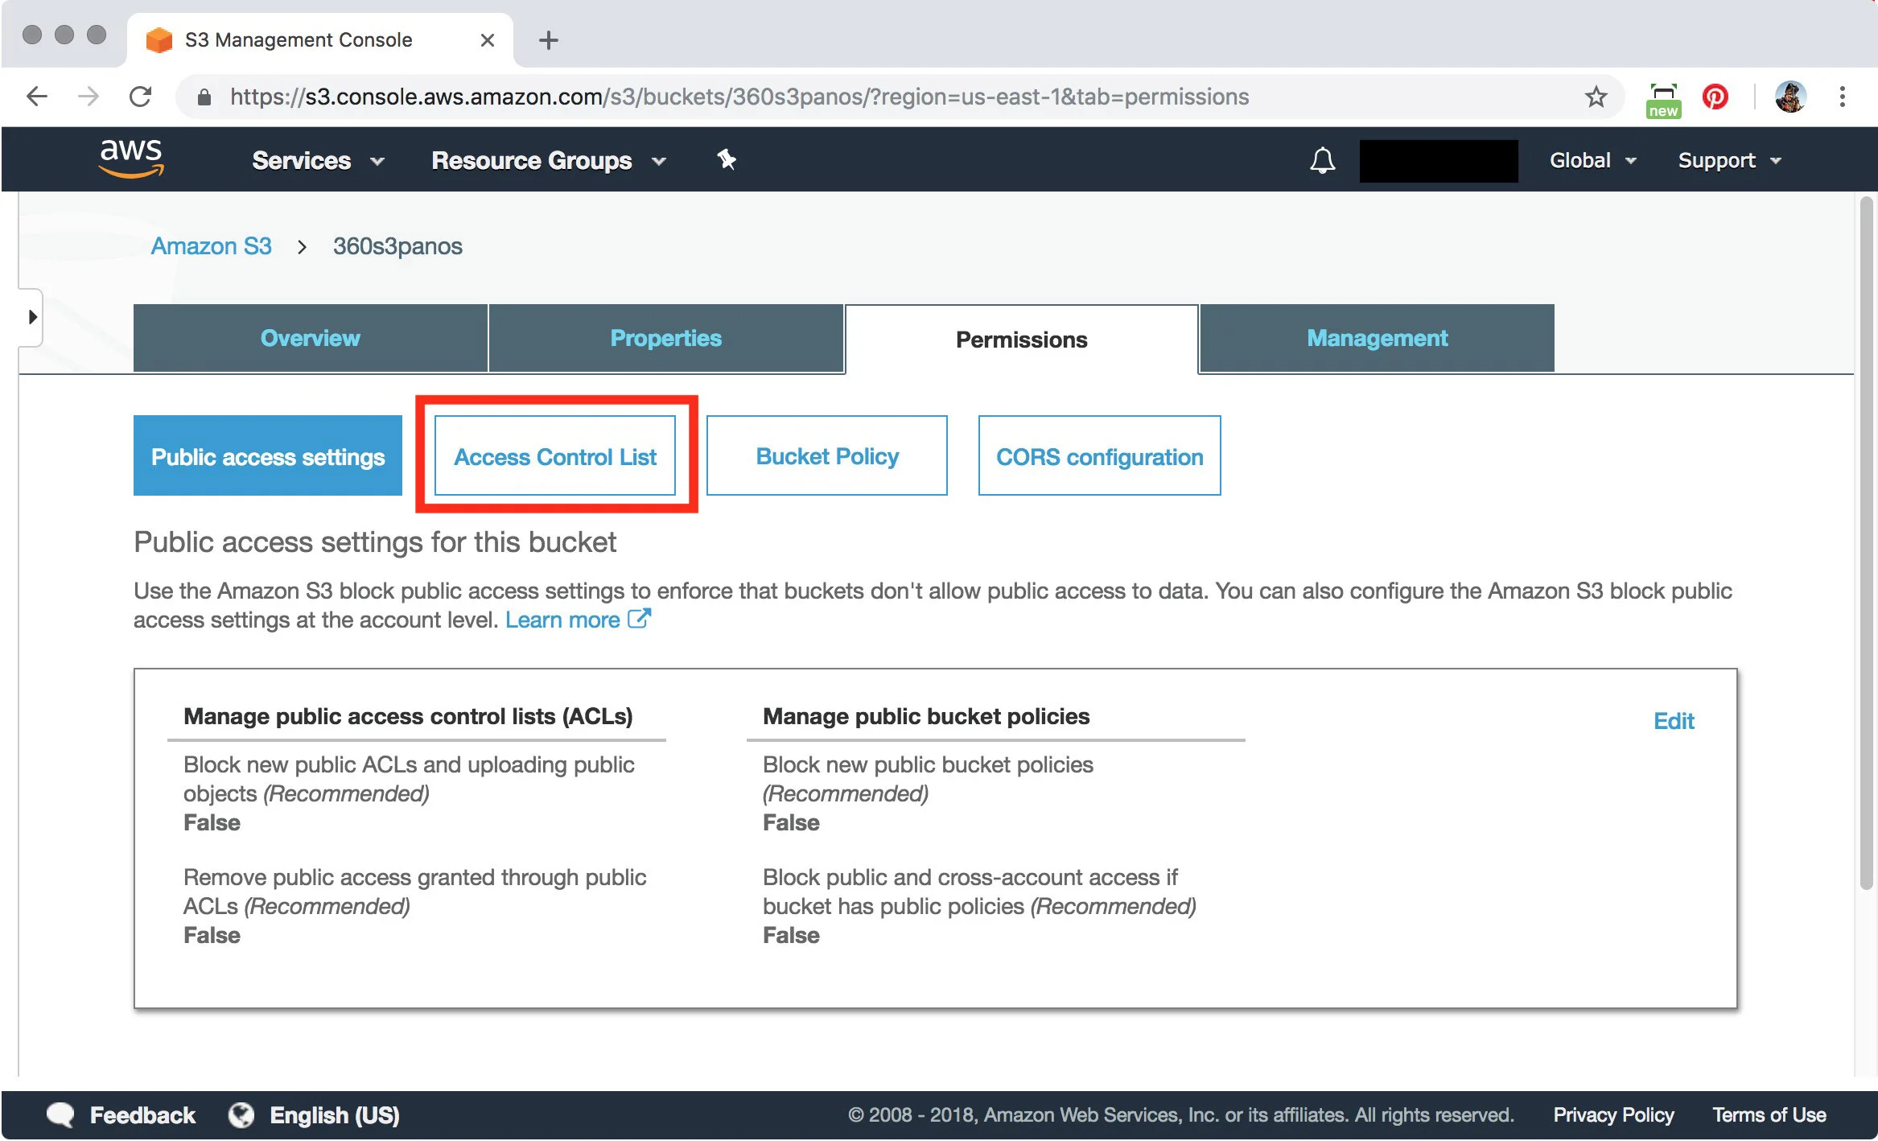This screenshot has height=1141, width=1878.
Task: Open the Feedback link in the footer
Action: [142, 1115]
